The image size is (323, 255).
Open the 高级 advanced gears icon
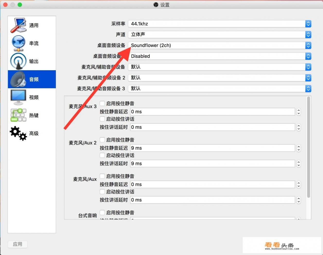(x=18, y=133)
